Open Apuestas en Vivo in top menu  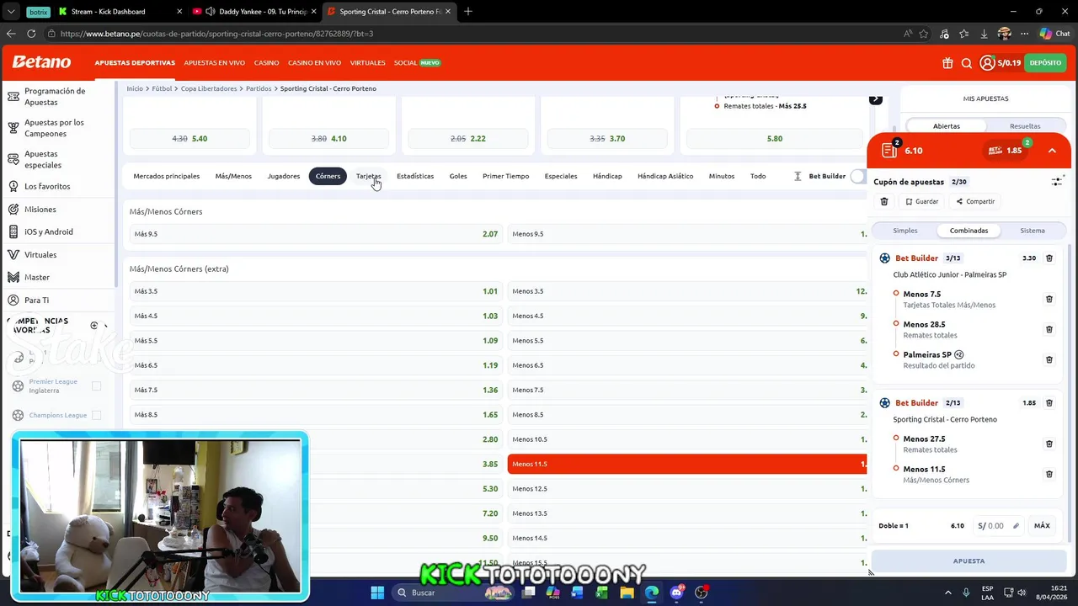pyautogui.click(x=215, y=63)
